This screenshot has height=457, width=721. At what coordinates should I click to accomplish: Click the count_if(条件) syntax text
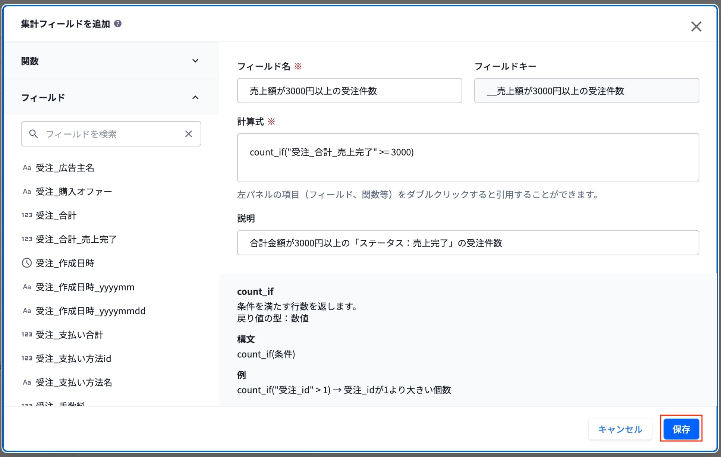click(x=266, y=354)
